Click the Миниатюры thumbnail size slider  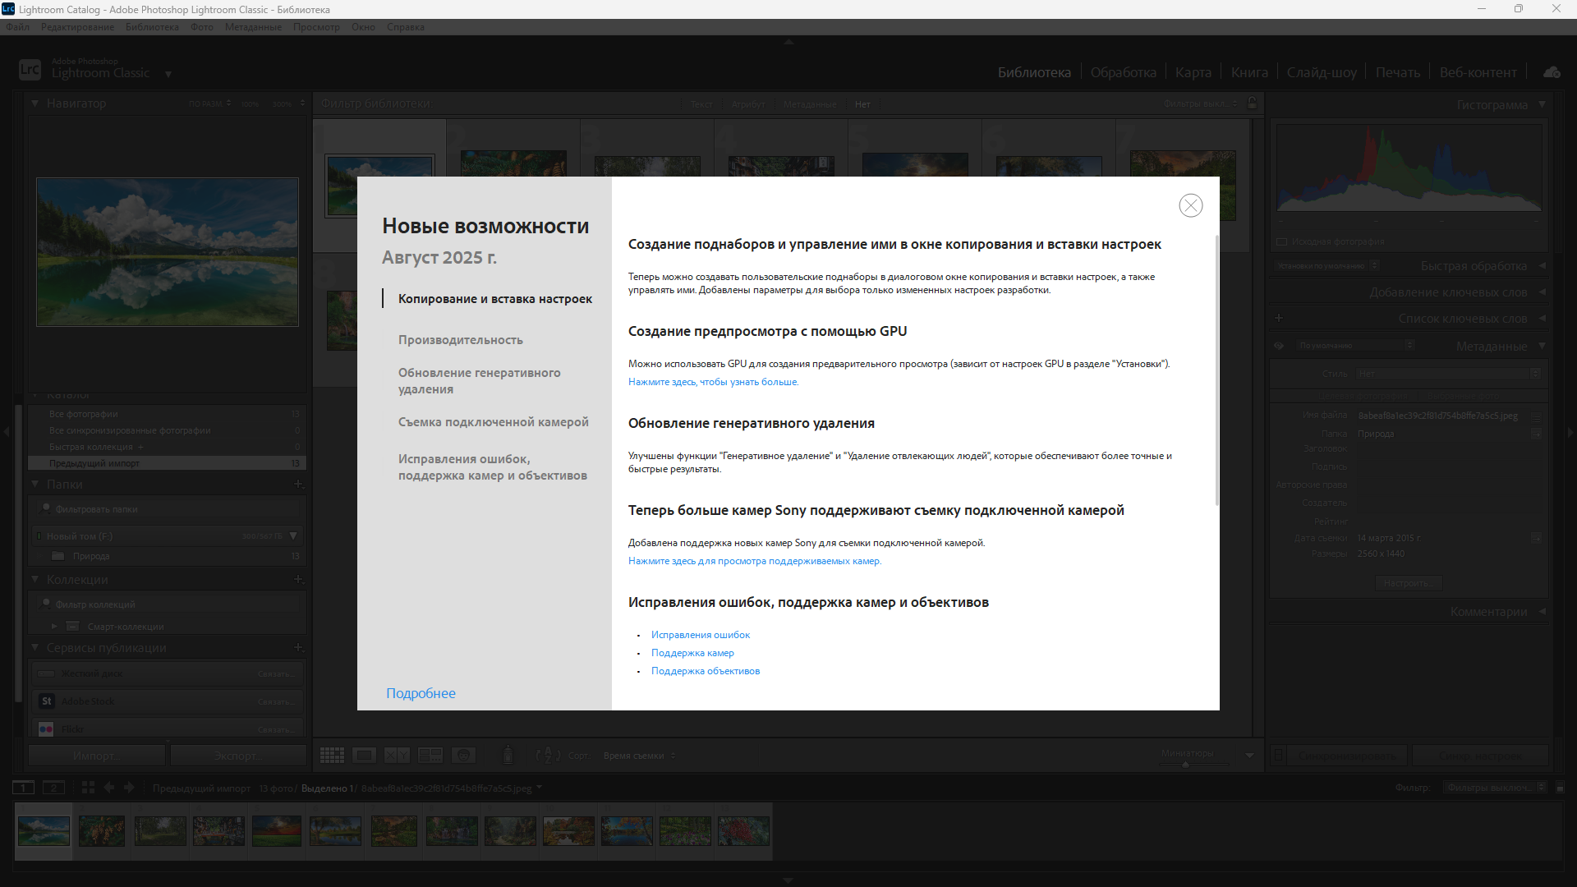point(1186,765)
